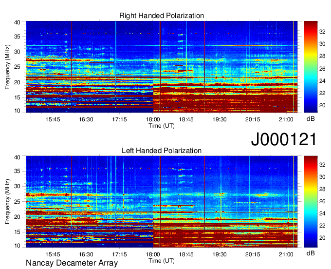Click 20:15 tick under Left Handed plot
The height and width of the screenshot is (269, 331).
pyautogui.click(x=253, y=254)
